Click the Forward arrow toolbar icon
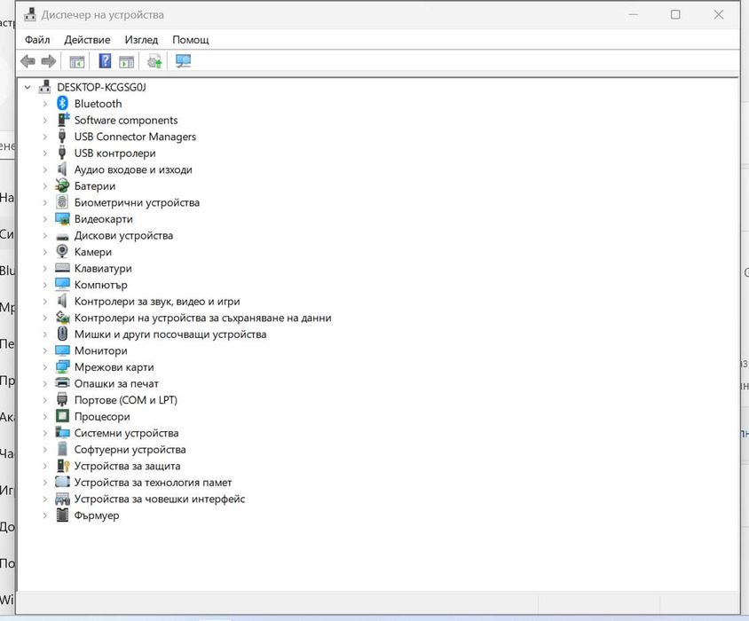This screenshot has width=749, height=621. point(49,61)
